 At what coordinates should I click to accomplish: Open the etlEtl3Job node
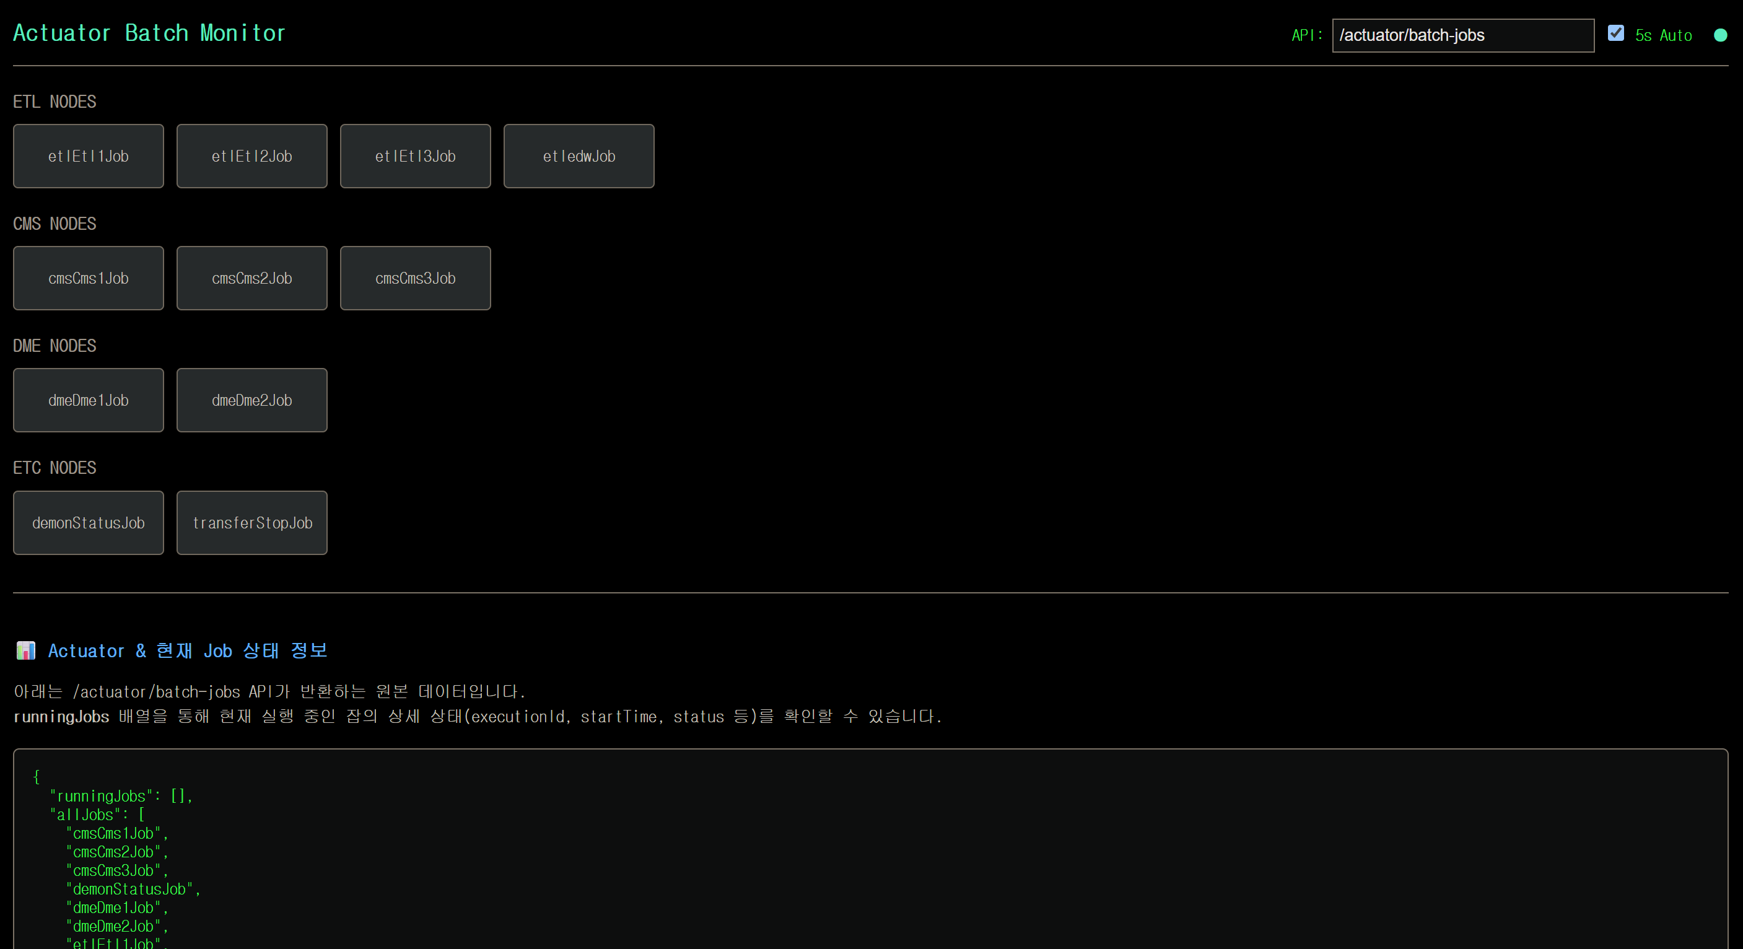pyautogui.click(x=416, y=155)
